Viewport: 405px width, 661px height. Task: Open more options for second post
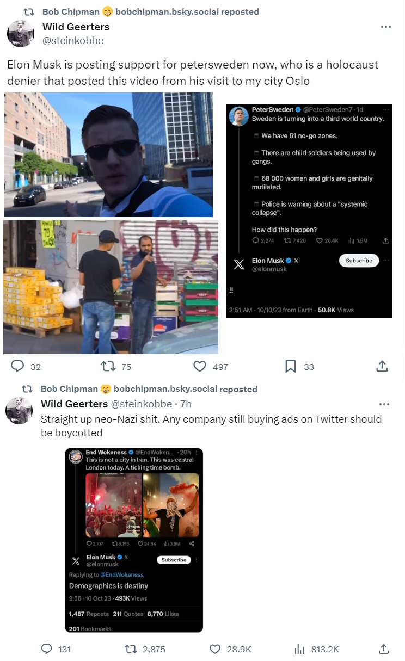point(384,404)
